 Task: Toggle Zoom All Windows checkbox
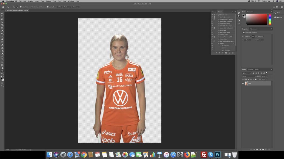pyautogui.click(x=35, y=7)
